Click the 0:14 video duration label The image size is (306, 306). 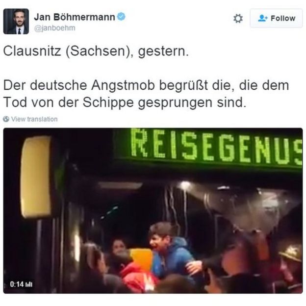[17, 284]
